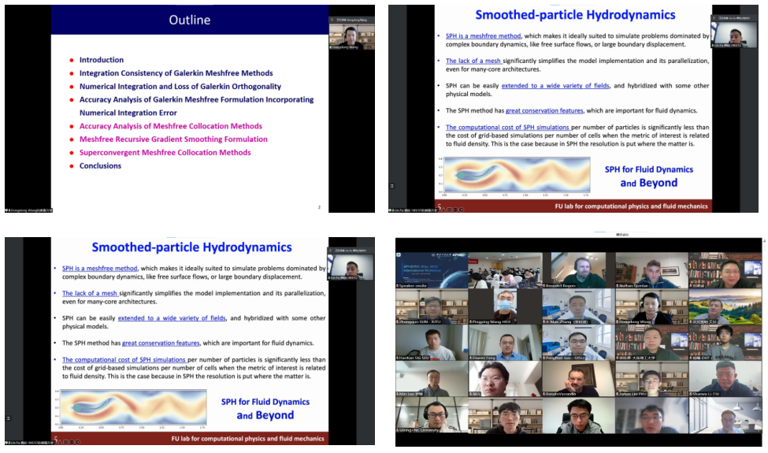Click the mic icon beside Zhongguo SUN-XJTU
768x453 pixels.
(x=399, y=321)
